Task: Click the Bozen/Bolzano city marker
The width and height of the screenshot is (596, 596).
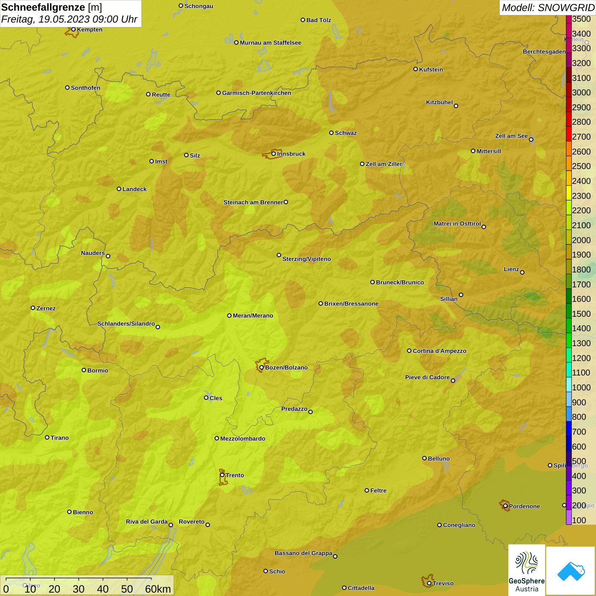Action: (x=261, y=367)
